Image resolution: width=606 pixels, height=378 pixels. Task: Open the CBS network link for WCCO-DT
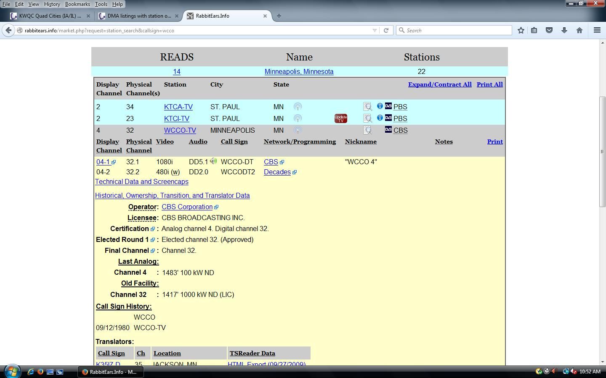pyautogui.click(x=271, y=162)
